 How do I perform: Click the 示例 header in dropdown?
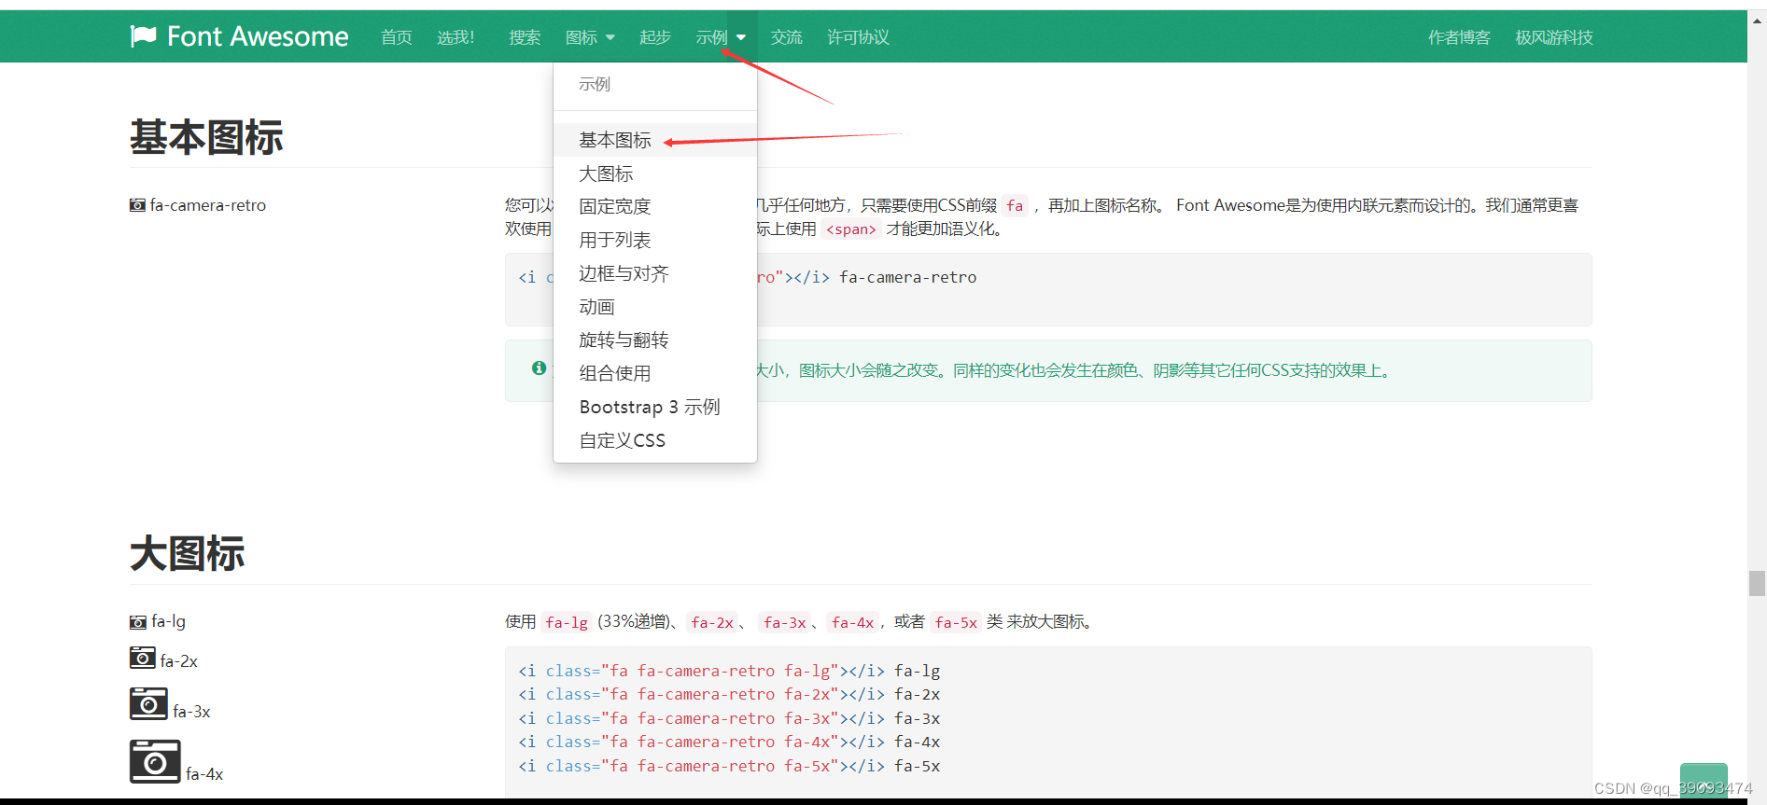click(595, 84)
